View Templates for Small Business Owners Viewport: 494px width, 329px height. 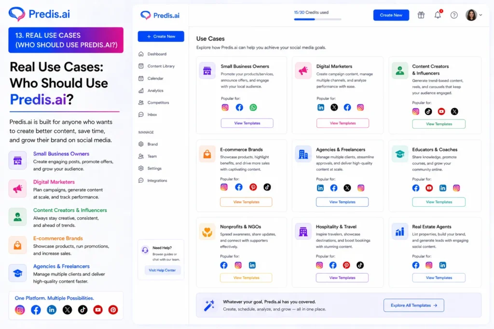coord(247,123)
